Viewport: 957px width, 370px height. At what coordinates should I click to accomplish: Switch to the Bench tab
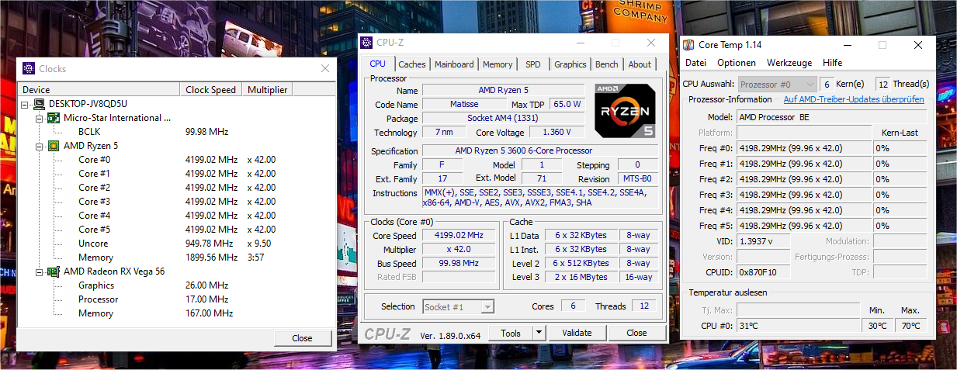pyautogui.click(x=607, y=64)
